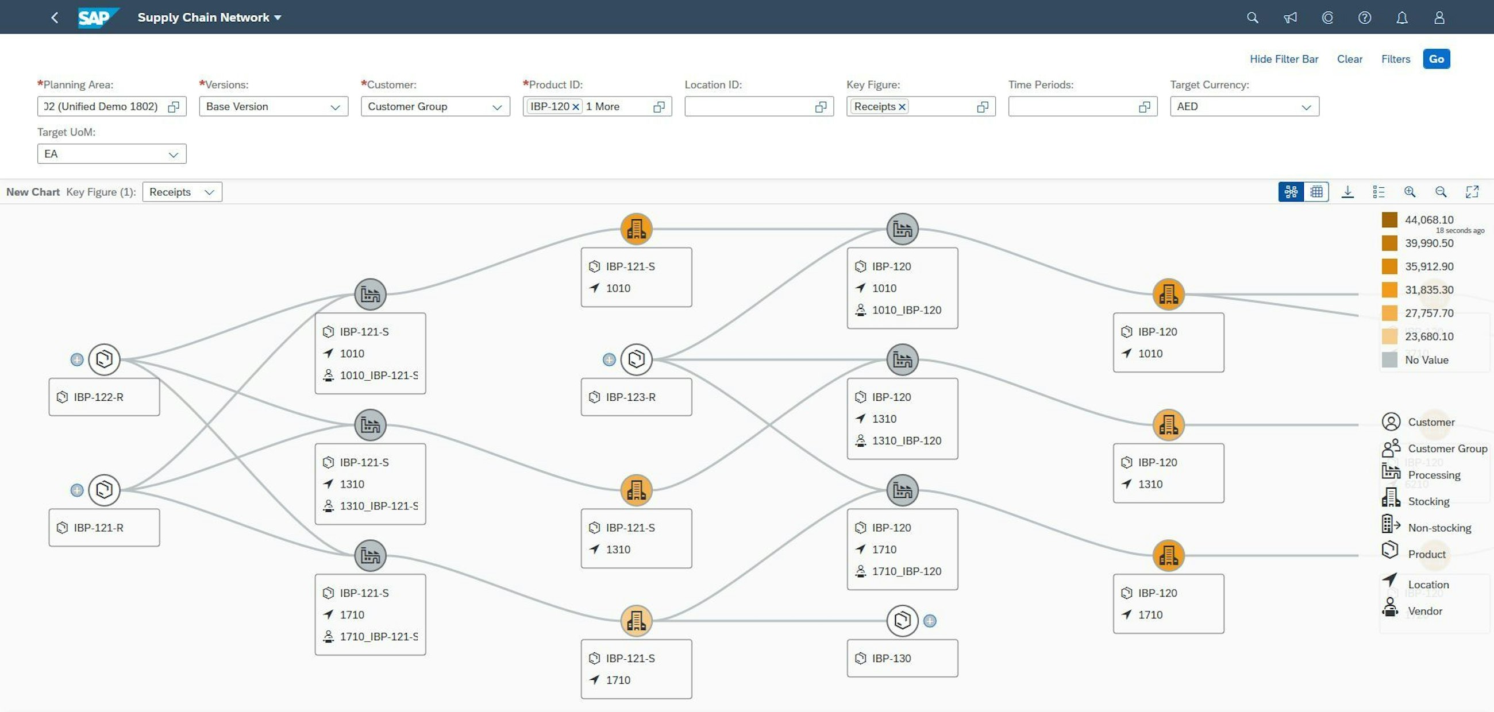The height and width of the screenshot is (712, 1494).
Task: Select the network graph view icon
Action: [1291, 192]
